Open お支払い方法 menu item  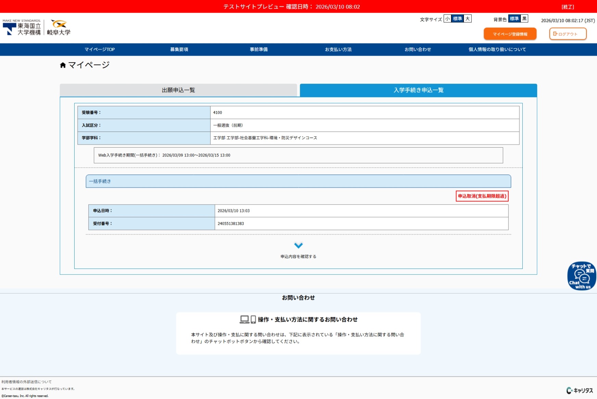click(338, 50)
